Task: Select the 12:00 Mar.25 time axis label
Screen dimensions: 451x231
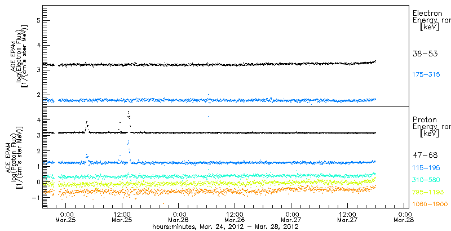Action: [x=122, y=217]
